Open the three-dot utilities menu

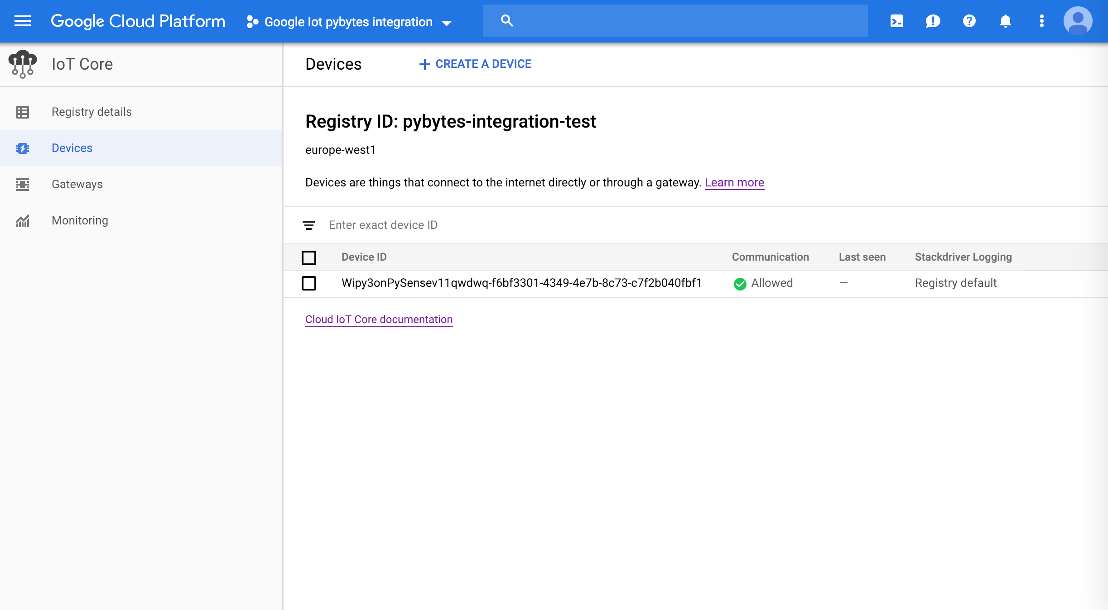(x=1041, y=21)
